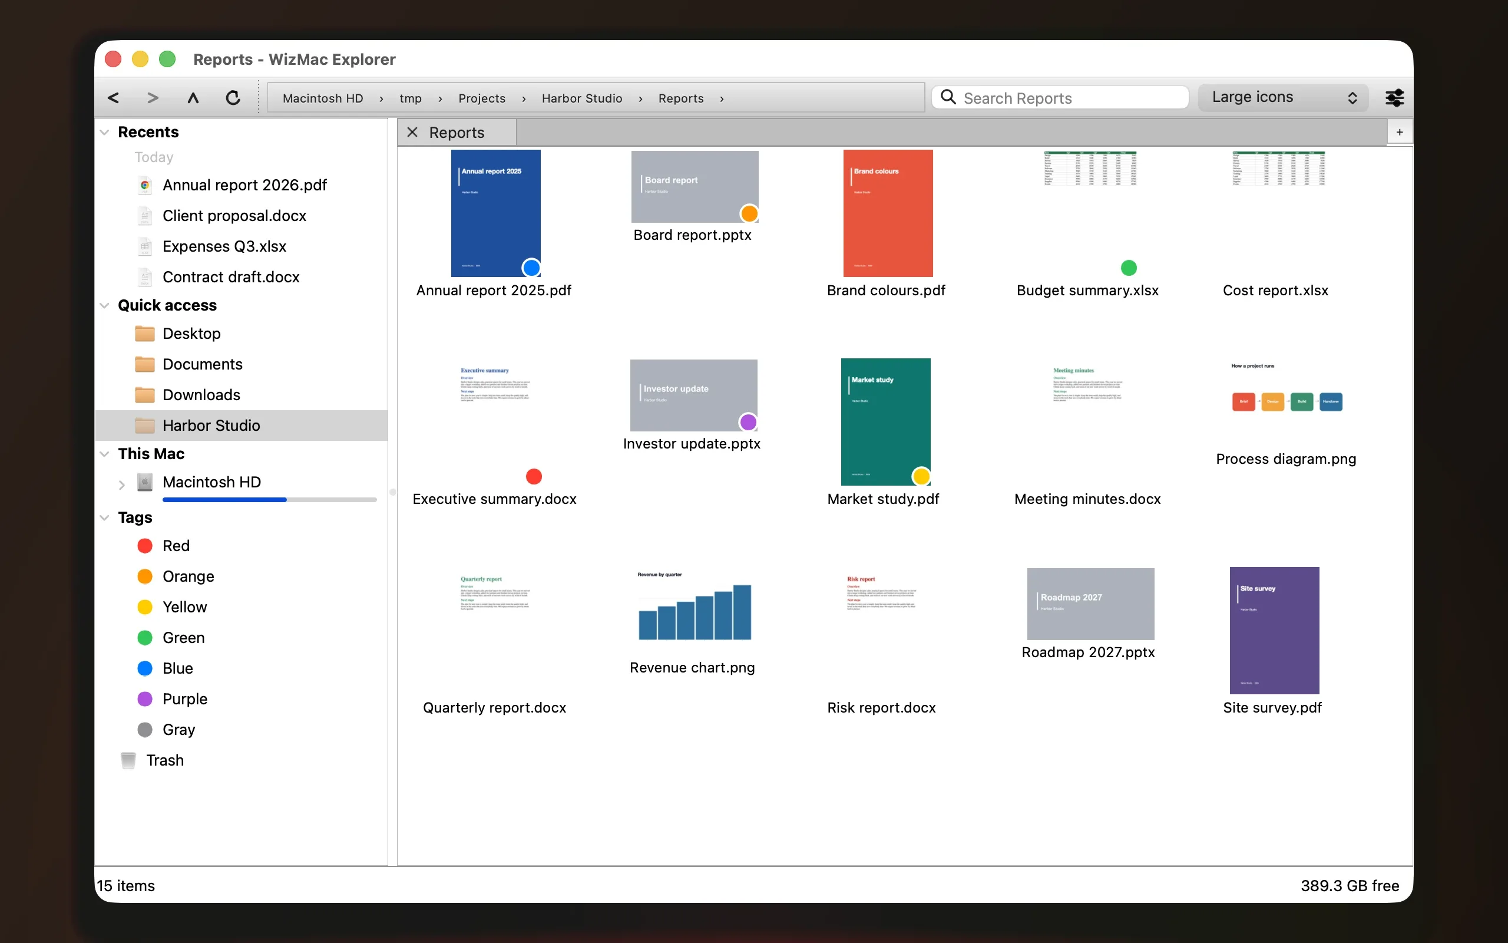Image resolution: width=1508 pixels, height=943 pixels.
Task: Click the Search Reports field
Action: point(1060,98)
